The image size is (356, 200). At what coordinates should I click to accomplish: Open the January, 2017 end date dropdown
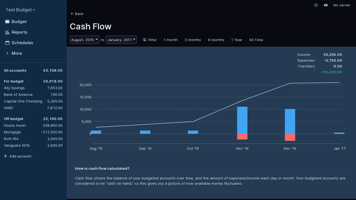[x=121, y=40]
